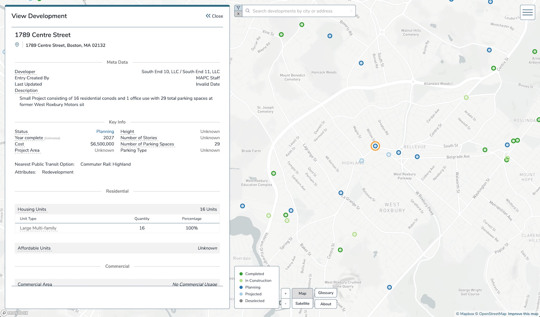
Task: Clear search with the faint X at right
Action: tap(351, 11)
